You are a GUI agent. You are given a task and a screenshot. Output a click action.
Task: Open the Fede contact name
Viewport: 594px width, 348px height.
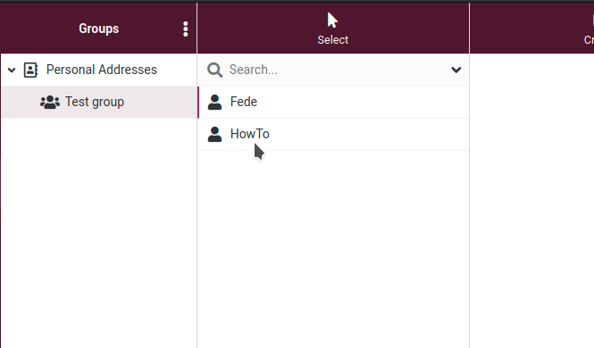point(244,102)
